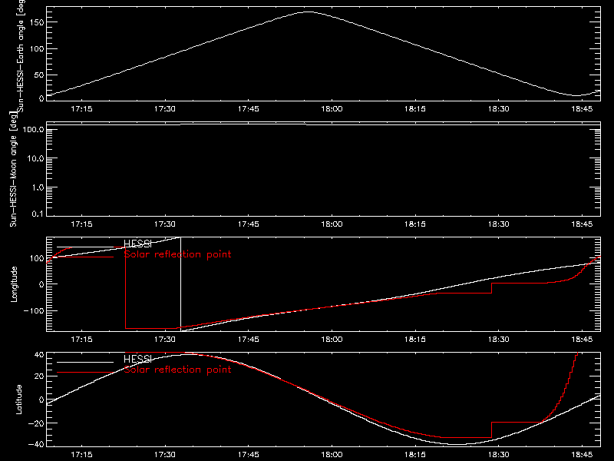614x461 pixels.
Task: Click the red step jump in the Latitude plot
Action: pyautogui.click(x=491, y=430)
